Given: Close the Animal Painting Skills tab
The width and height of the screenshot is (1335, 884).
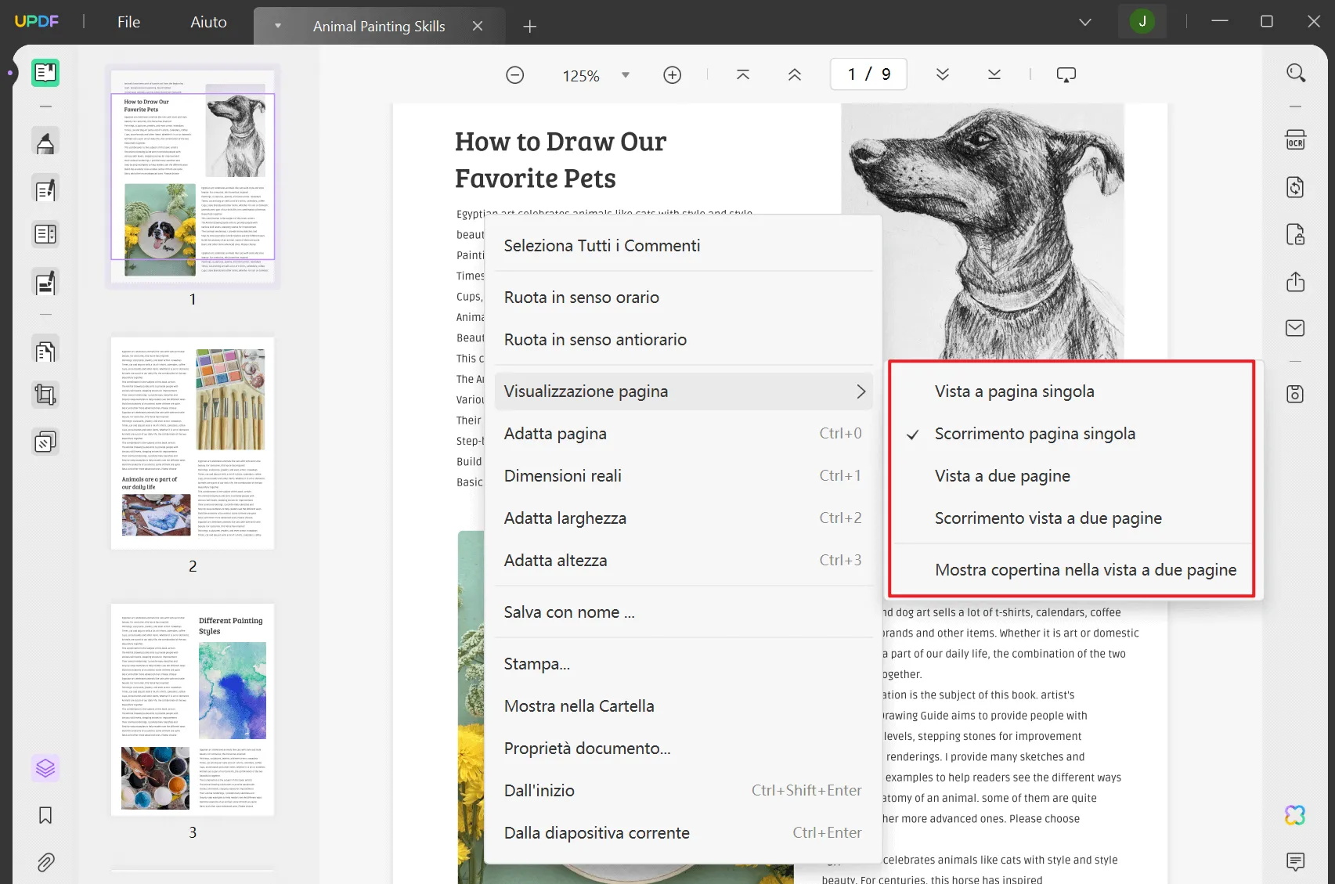Looking at the screenshot, I should [478, 26].
